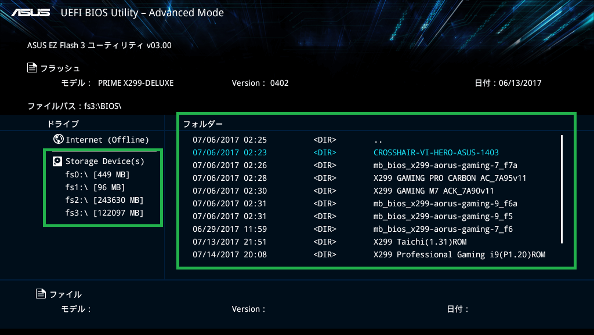Select drive fs2:\ [243630 MB]
This screenshot has height=335, width=594.
click(x=104, y=200)
